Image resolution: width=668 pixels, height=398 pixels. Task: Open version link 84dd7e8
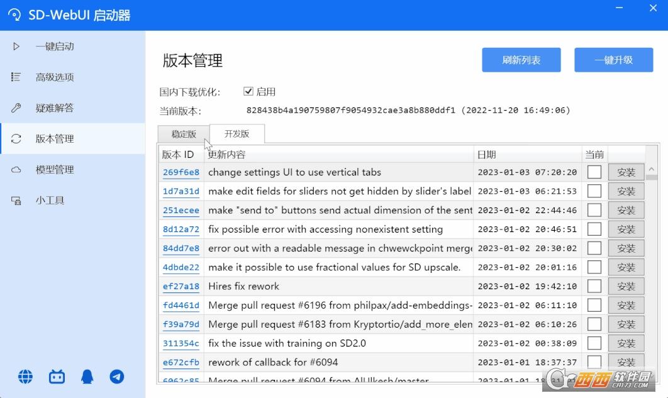click(x=181, y=248)
